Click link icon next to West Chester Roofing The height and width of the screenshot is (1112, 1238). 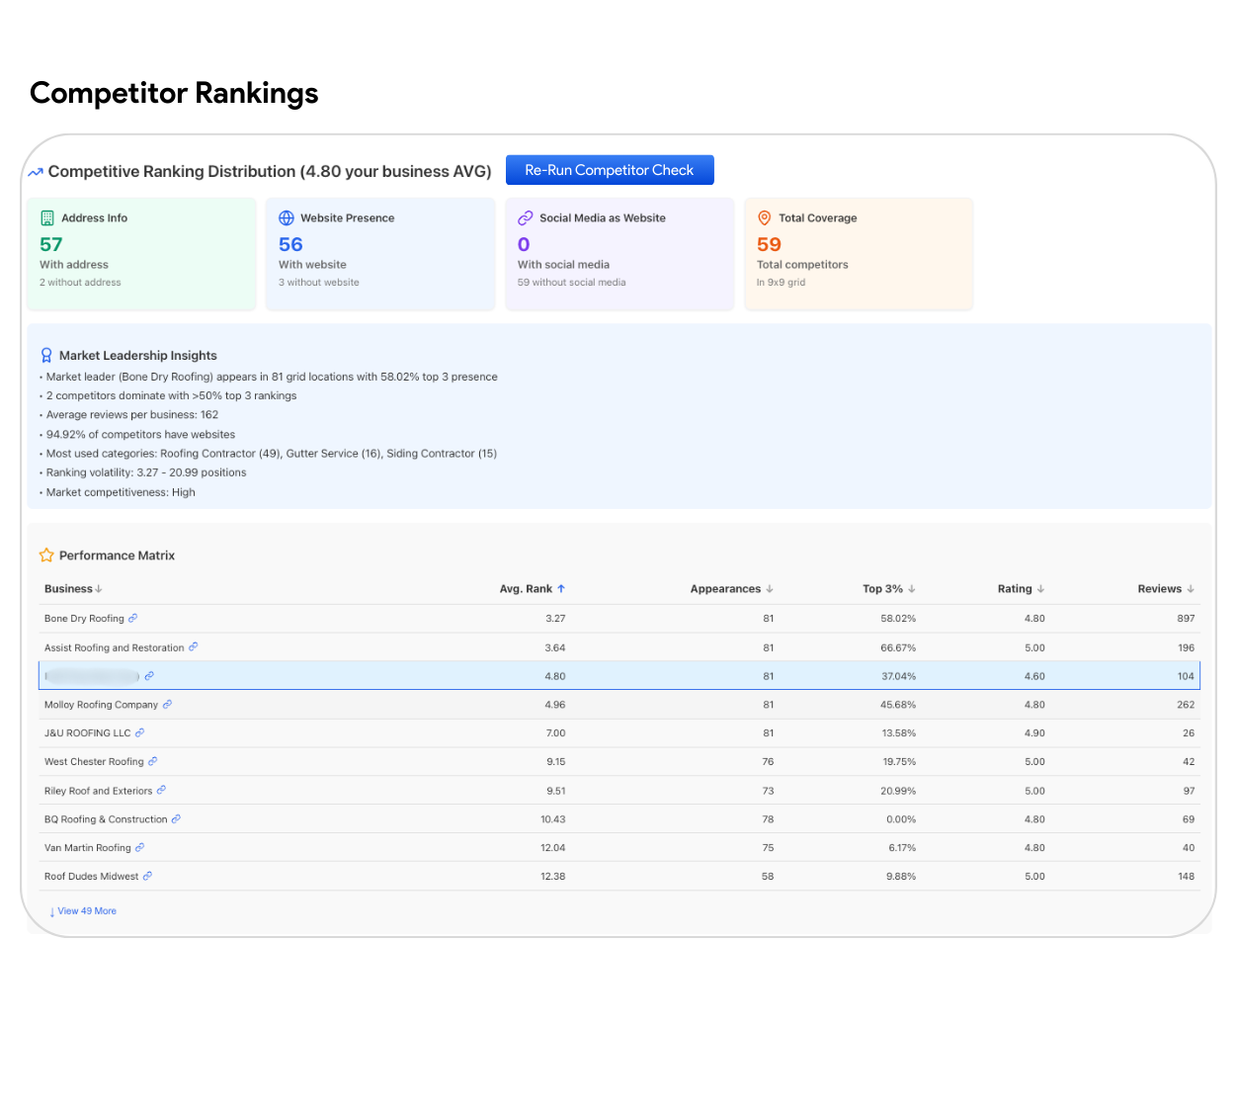153,762
